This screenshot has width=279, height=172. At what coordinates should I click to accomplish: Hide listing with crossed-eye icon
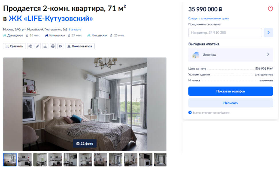coord(60,46)
